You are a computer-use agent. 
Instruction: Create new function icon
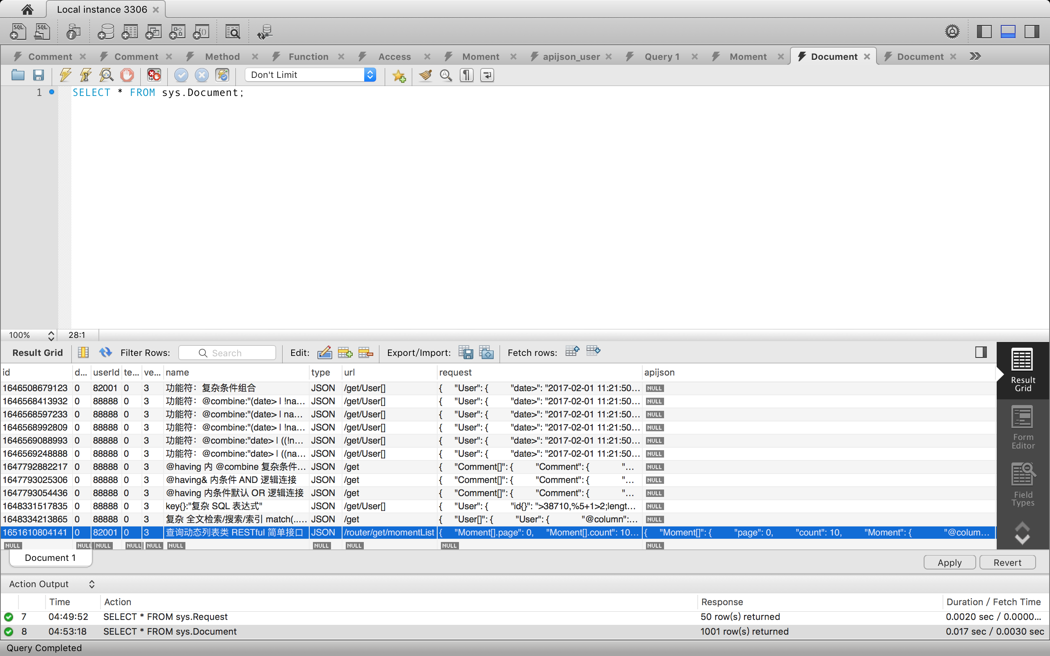tap(201, 32)
